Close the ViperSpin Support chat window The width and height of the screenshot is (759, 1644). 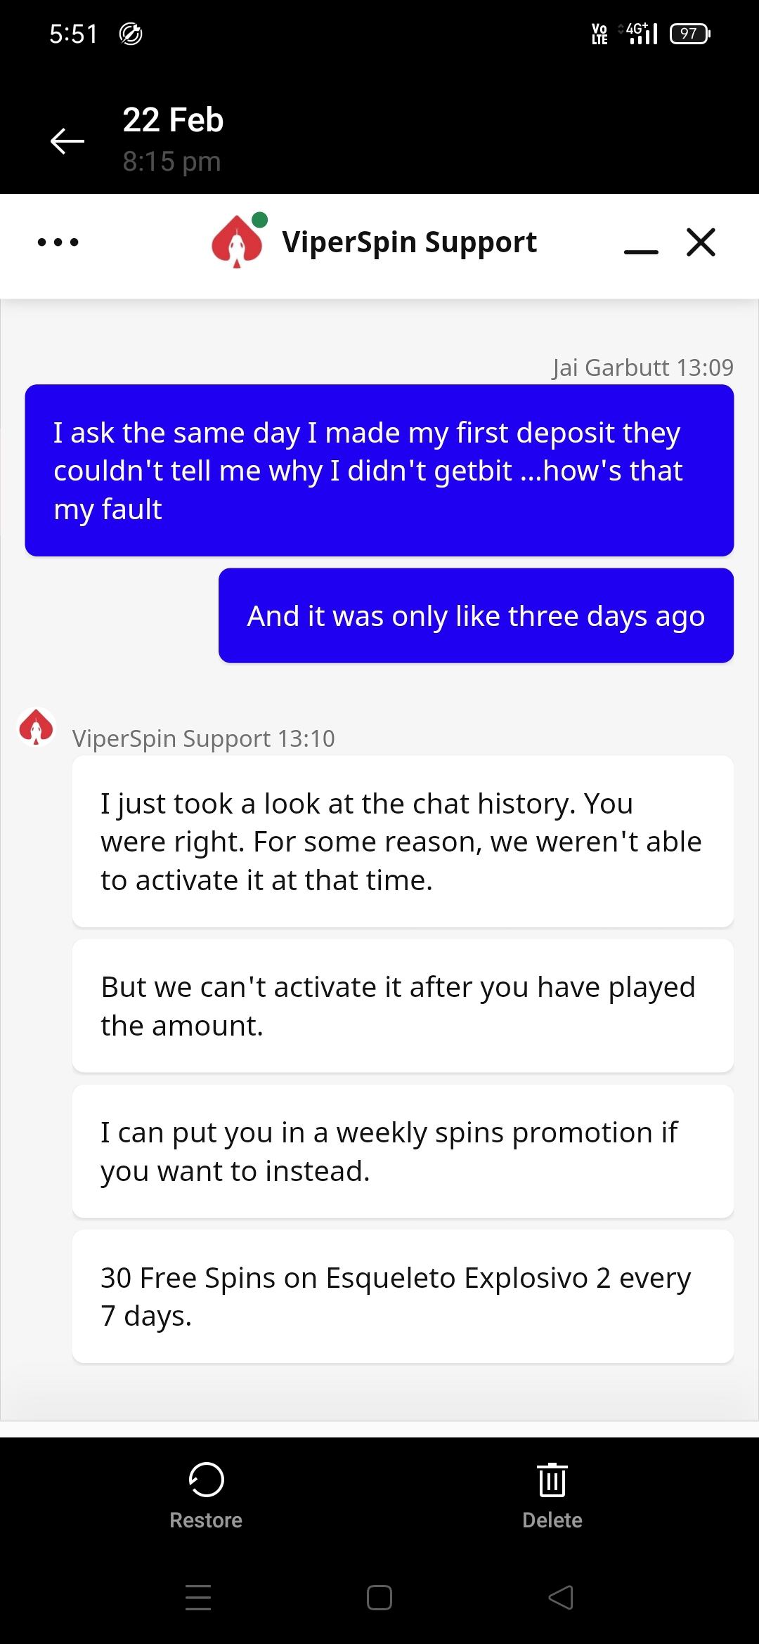pos(701,242)
